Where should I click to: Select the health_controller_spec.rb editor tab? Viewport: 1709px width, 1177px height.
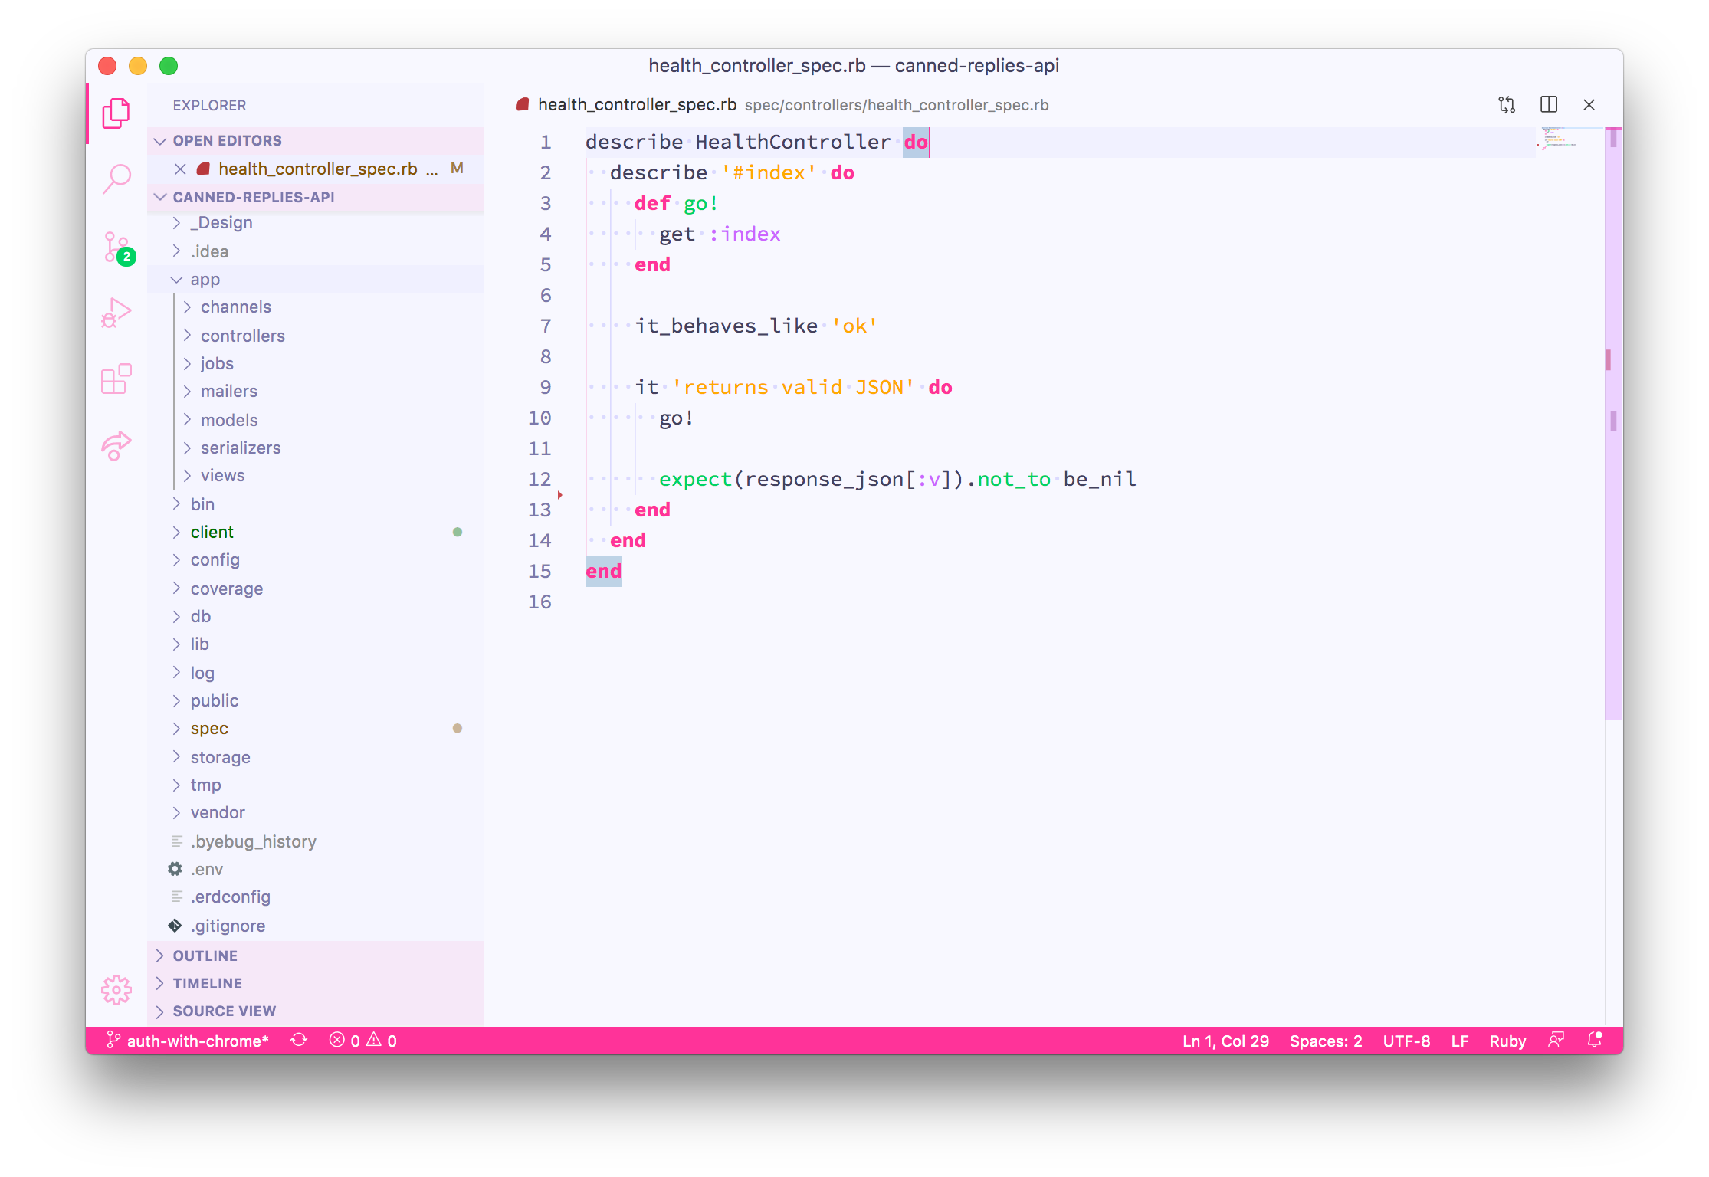(636, 105)
